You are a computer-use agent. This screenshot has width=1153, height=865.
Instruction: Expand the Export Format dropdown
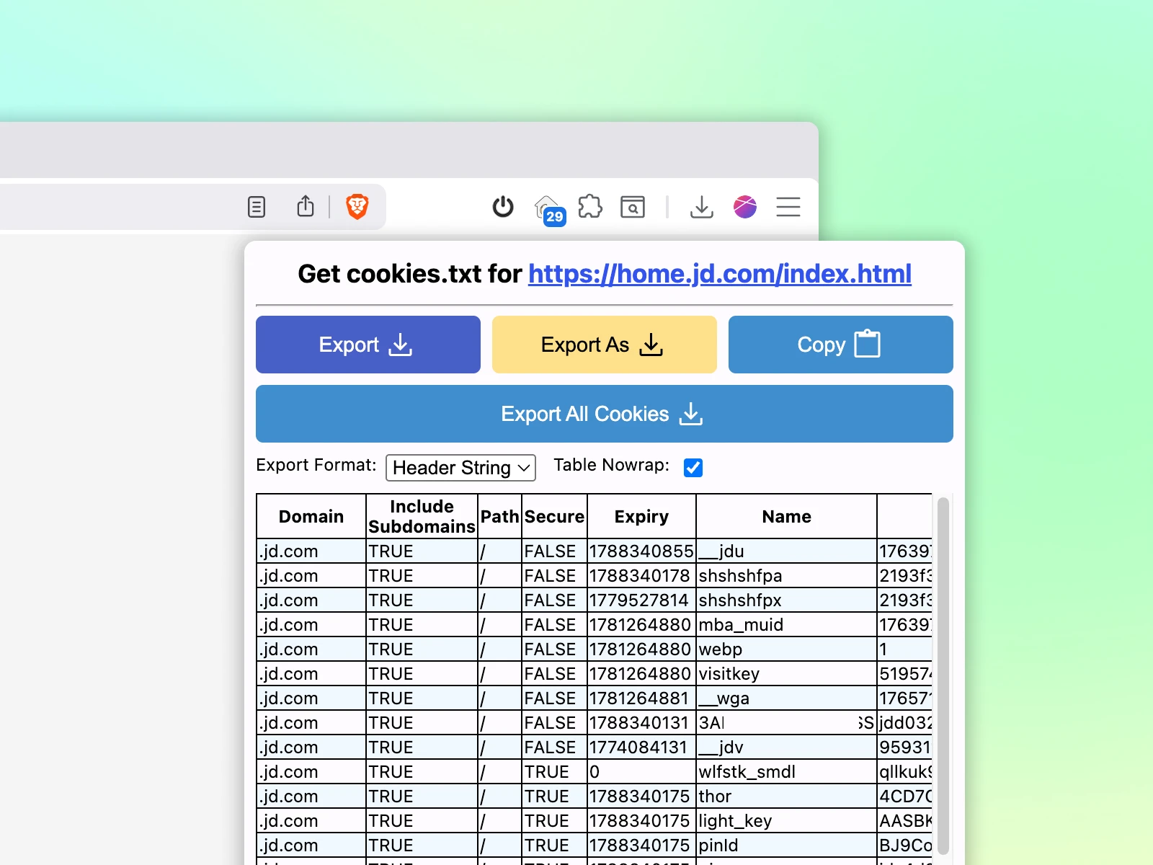[x=460, y=468]
